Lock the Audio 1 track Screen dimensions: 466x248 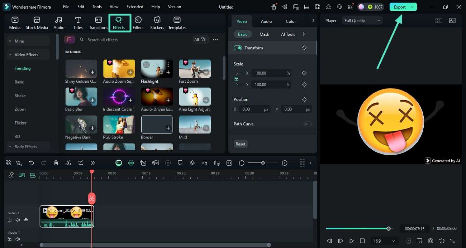pyautogui.click(x=10, y=239)
